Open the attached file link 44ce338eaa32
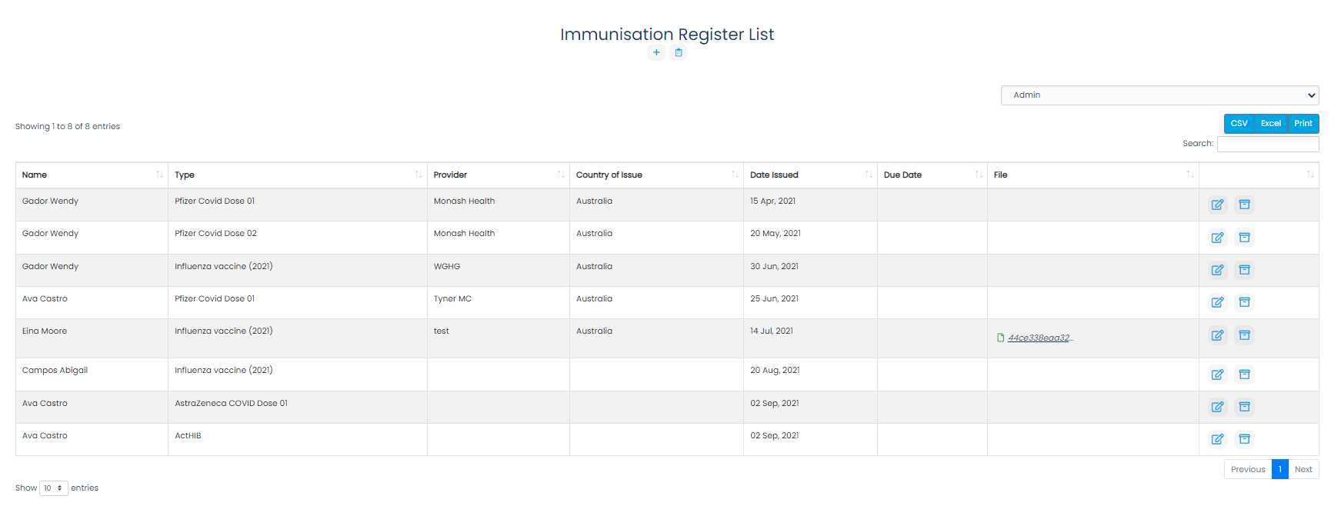The width and height of the screenshot is (1341, 506). [1040, 338]
